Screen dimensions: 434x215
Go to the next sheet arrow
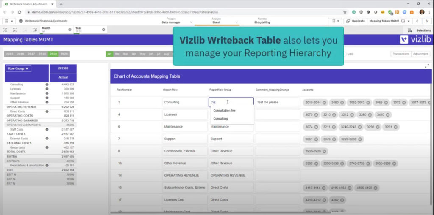pyautogui.click(x=427, y=21)
